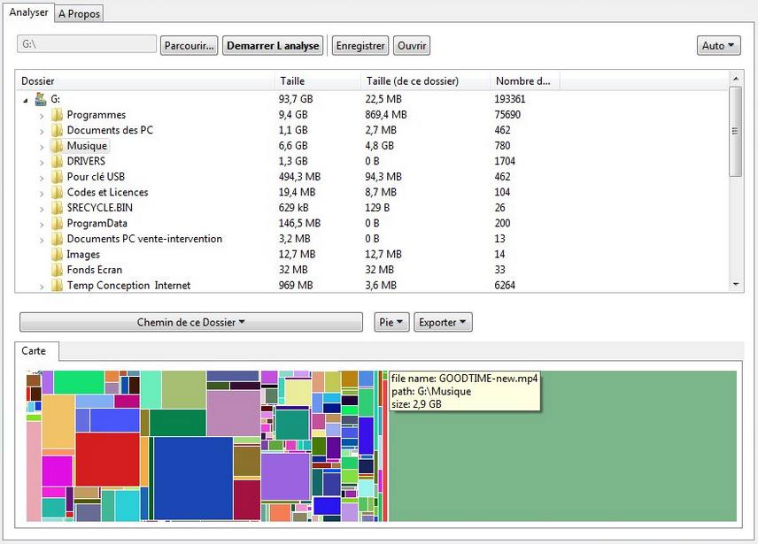Click the Parcourir... button
This screenshot has width=758, height=544.
tap(189, 45)
